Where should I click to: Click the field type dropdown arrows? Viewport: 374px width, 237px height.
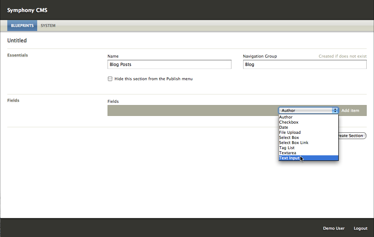pyautogui.click(x=335, y=110)
